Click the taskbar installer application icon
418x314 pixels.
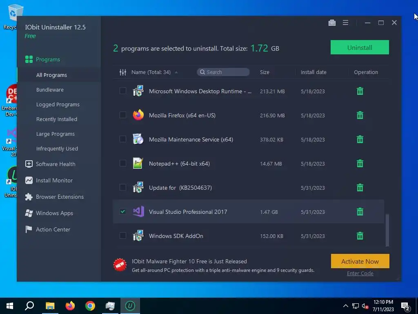pos(110,306)
